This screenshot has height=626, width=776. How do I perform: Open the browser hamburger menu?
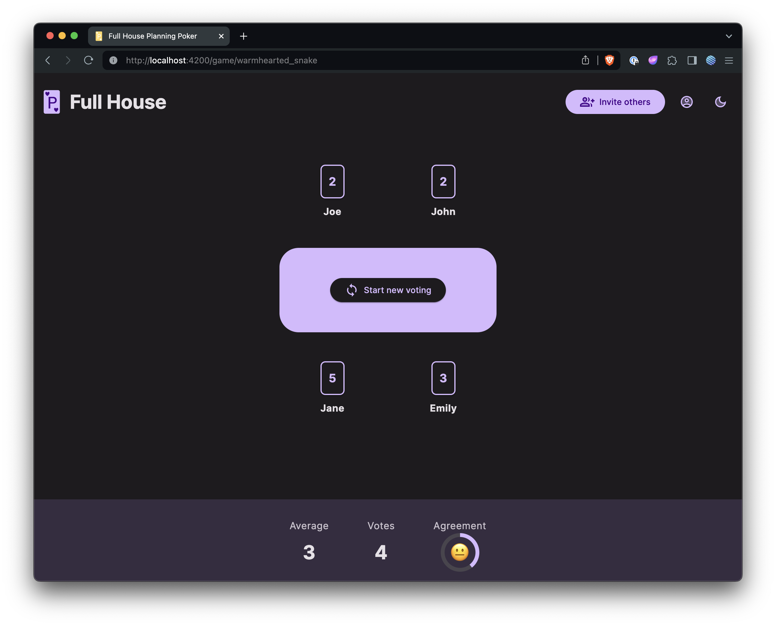729,60
